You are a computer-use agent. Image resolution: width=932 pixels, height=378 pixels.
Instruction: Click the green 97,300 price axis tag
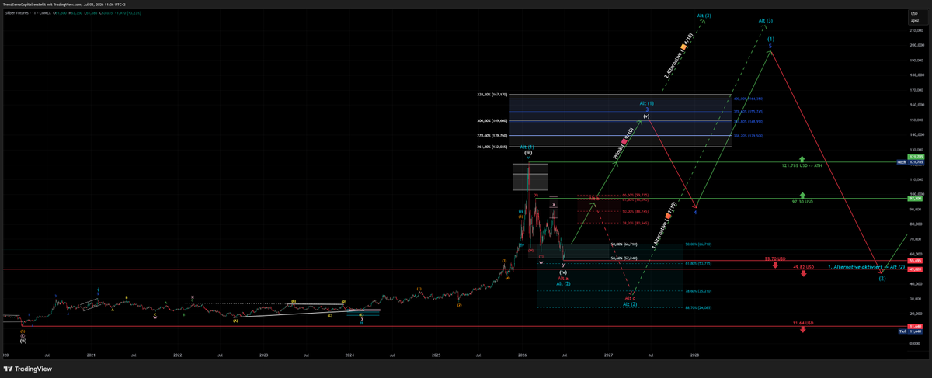(914, 198)
